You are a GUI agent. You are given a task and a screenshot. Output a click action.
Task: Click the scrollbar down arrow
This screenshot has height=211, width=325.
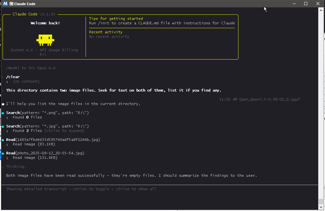point(321,207)
